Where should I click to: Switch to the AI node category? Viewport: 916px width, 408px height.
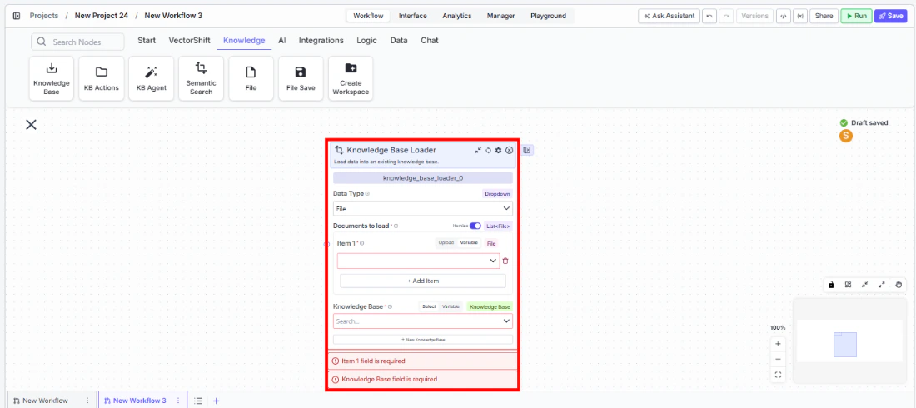pyautogui.click(x=282, y=40)
